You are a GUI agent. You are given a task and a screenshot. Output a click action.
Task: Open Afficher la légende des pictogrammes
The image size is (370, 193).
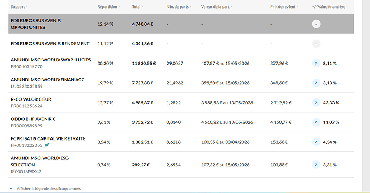[x=49, y=189]
